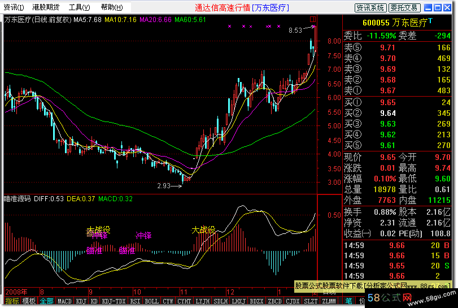Switch to the LYJH indicator tab

(x=202, y=301)
